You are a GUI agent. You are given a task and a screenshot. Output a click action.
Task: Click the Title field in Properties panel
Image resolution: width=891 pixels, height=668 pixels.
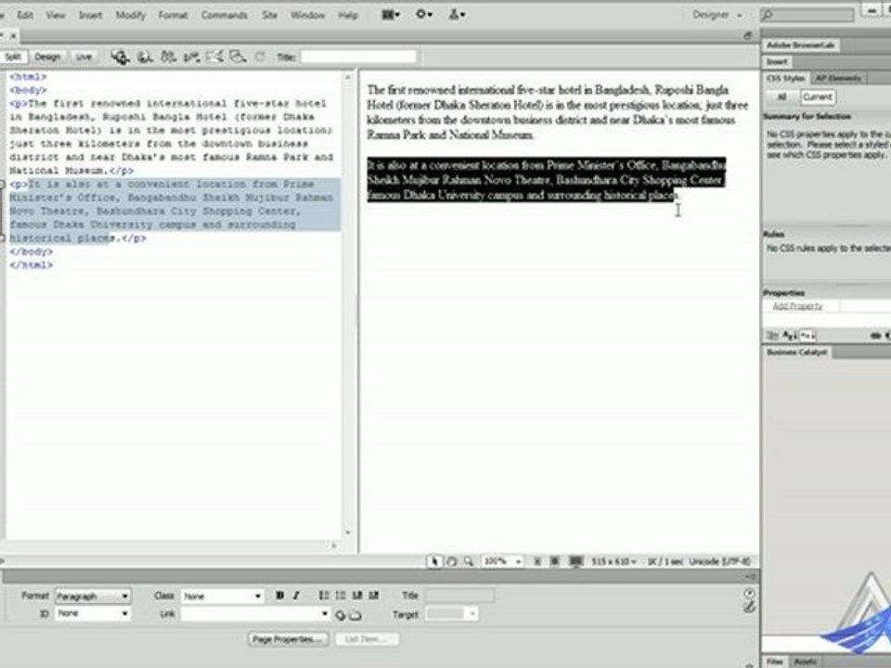click(x=459, y=596)
